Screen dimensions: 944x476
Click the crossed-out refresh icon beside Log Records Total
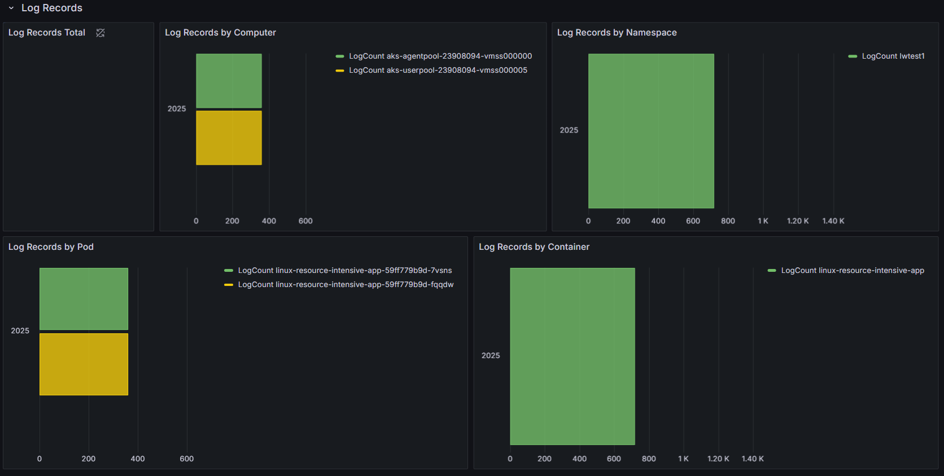100,33
